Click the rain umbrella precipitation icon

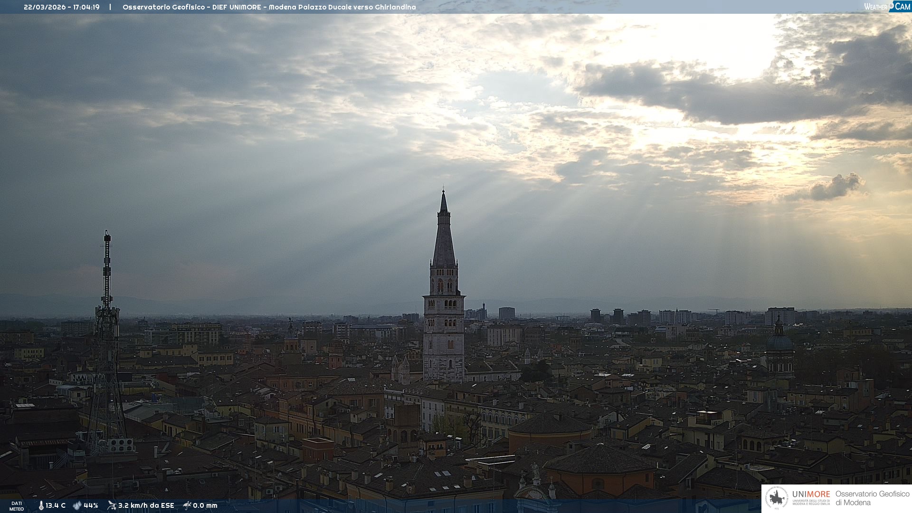click(x=187, y=505)
